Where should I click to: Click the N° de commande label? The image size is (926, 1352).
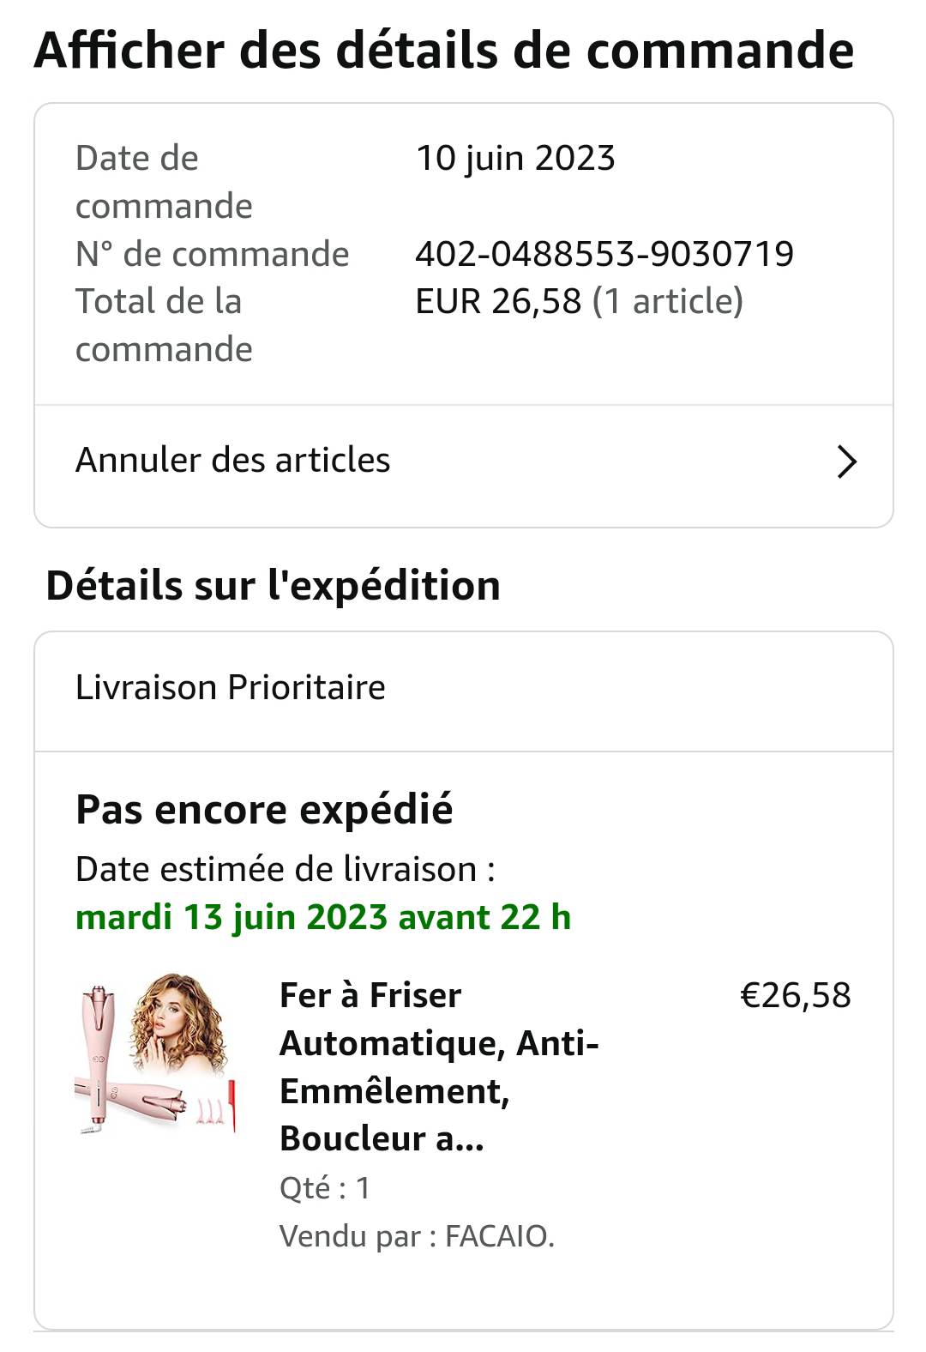pyautogui.click(x=212, y=254)
